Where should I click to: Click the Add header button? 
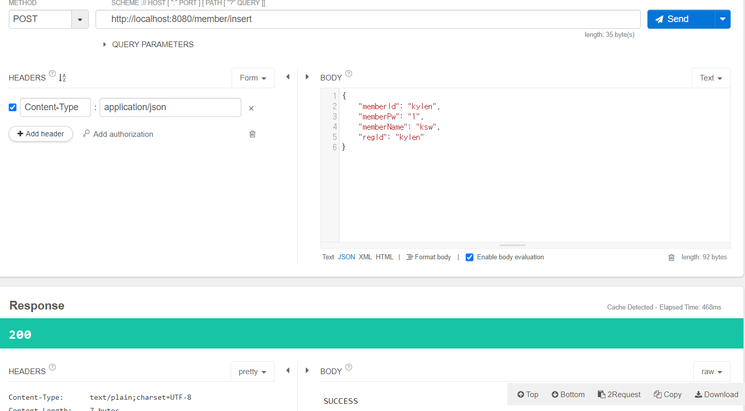click(x=41, y=134)
